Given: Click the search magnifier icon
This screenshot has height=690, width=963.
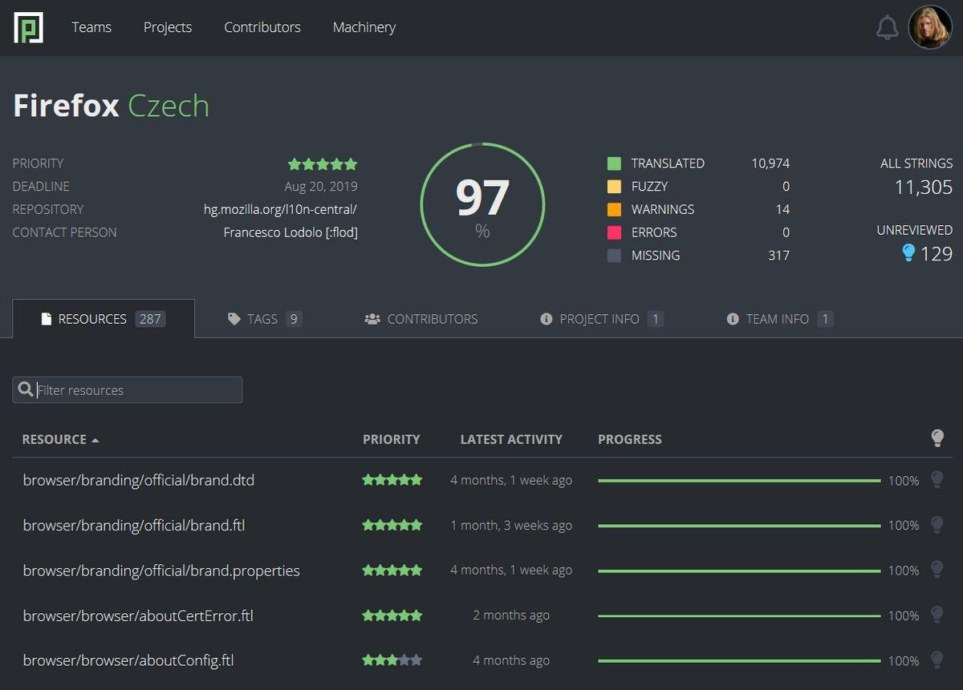Looking at the screenshot, I should pyautogui.click(x=26, y=389).
